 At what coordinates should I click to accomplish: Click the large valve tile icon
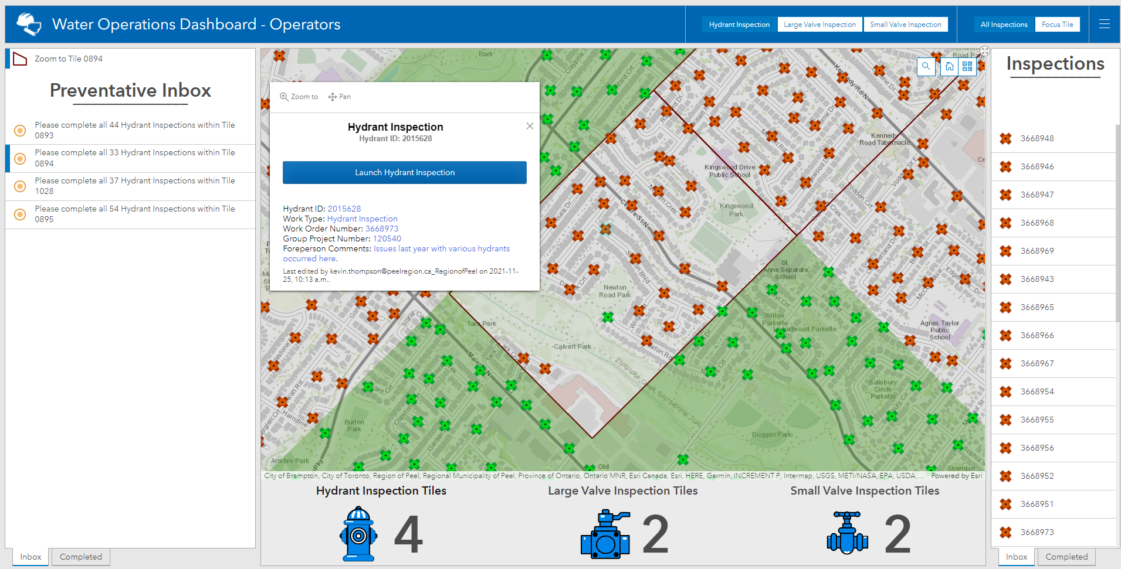click(605, 534)
